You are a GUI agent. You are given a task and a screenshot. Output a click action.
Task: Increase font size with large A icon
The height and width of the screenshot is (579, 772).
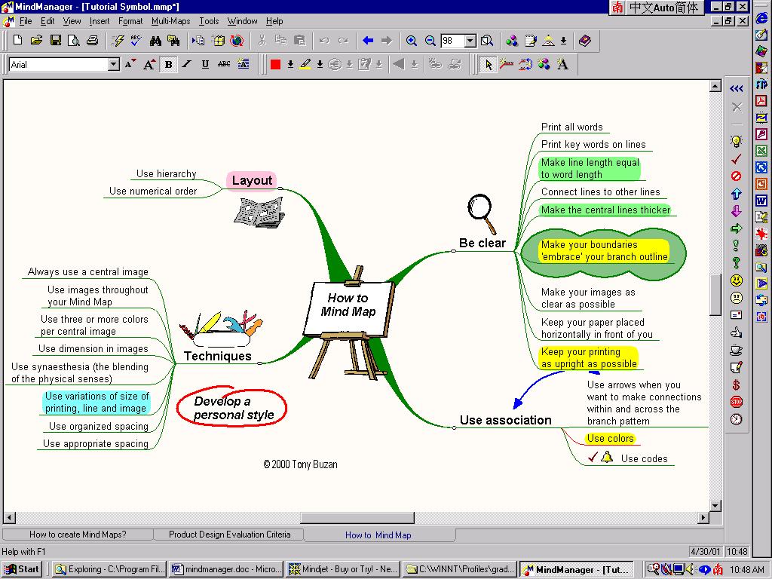point(149,64)
